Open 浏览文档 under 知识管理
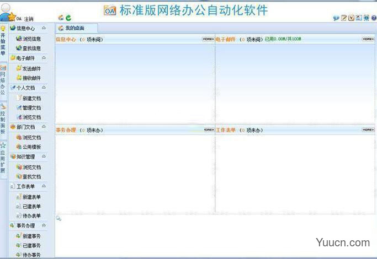 [x=31, y=168]
